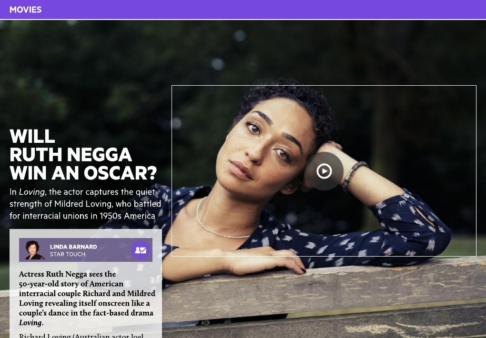The height and width of the screenshot is (338, 486).
Task: Click italic Loving ending the bold paragraph
Action: (30, 322)
